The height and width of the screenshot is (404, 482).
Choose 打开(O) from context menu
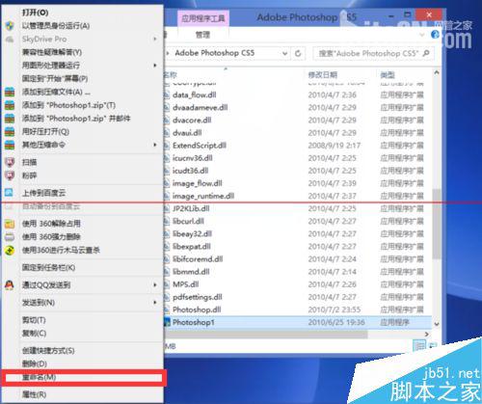(35, 13)
